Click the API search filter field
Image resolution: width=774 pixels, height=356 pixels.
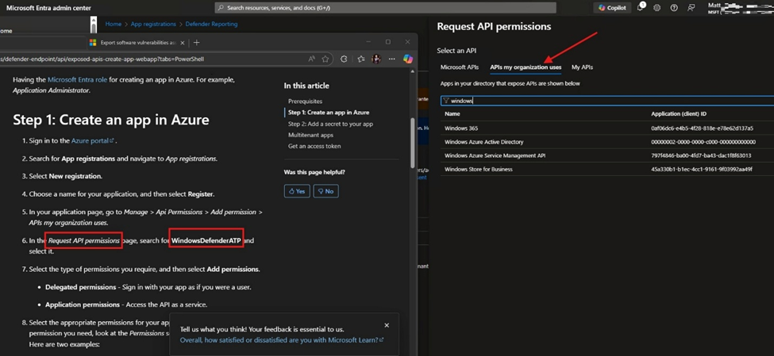click(x=603, y=101)
